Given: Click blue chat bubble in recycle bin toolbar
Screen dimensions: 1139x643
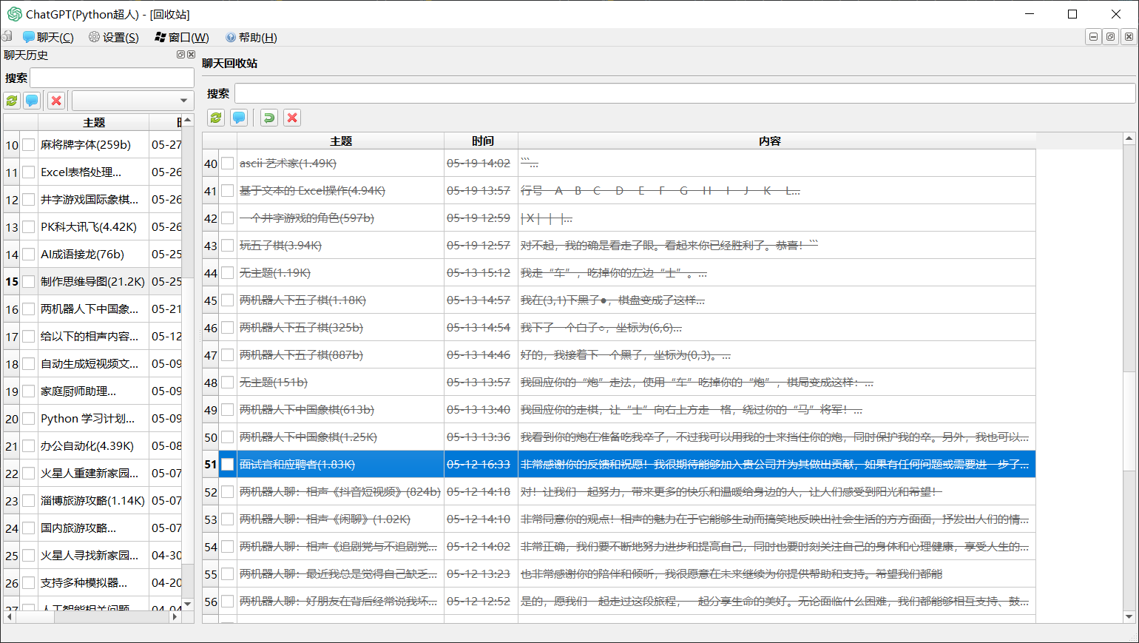Looking at the screenshot, I should pos(239,118).
